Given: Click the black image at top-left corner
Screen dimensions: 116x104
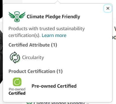Looking at the screenshot, I should [1, 9].
